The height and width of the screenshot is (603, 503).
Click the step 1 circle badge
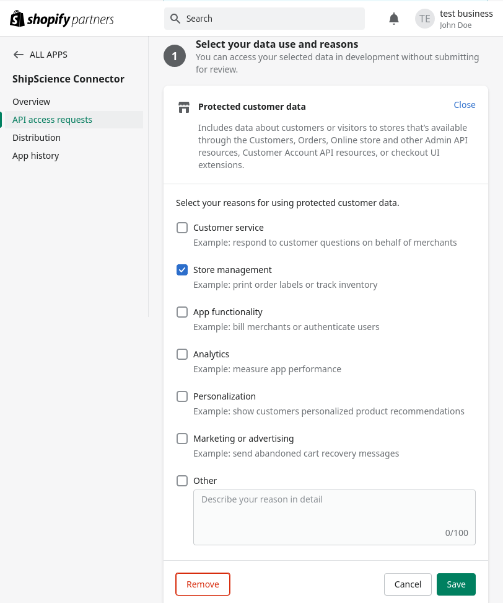click(x=175, y=56)
